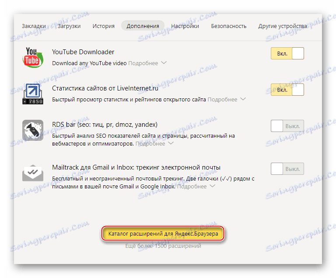Click the description Download any YouTube video
Screen dimensions: 336x278
[89, 63]
